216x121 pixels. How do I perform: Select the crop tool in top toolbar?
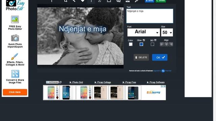pyautogui.click(x=66, y=1)
